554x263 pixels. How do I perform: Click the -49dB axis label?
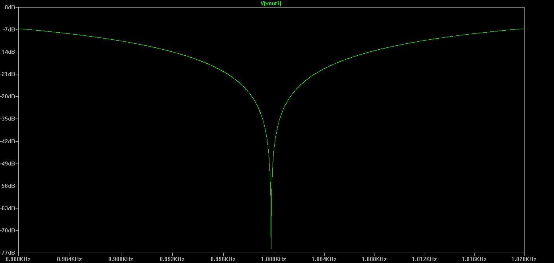point(8,164)
